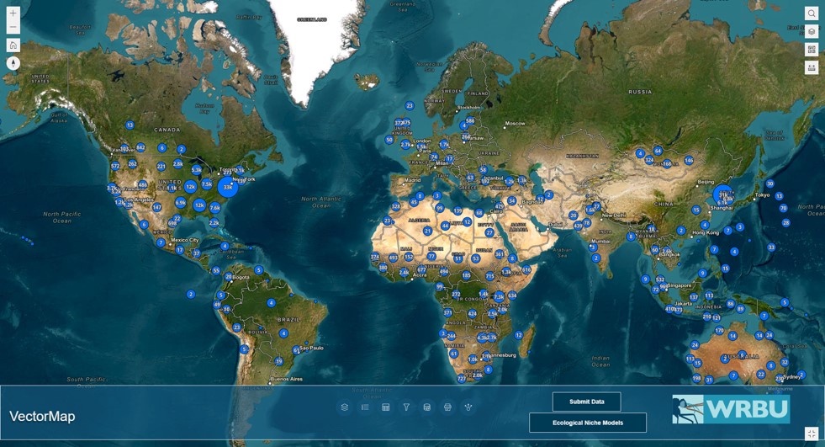
Task: Open the data query database icon
Action: pos(426,407)
